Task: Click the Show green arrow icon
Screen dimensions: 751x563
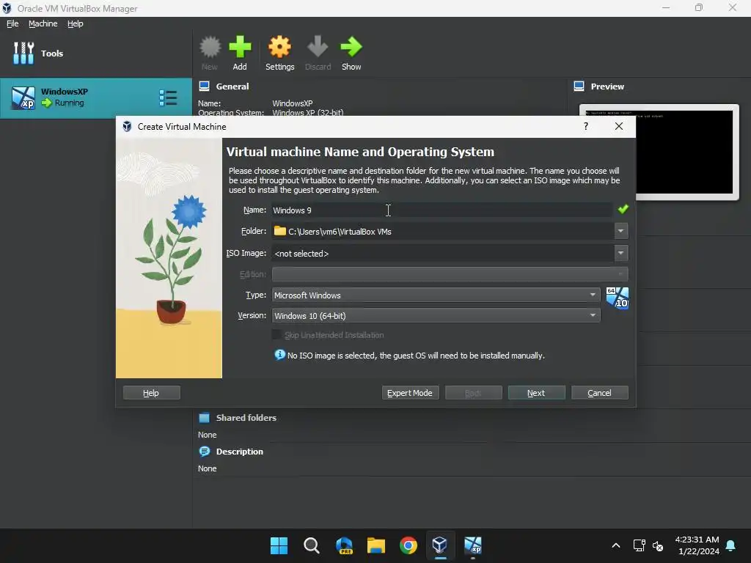Action: [351, 53]
